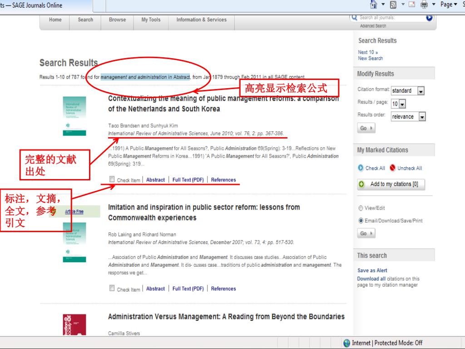This screenshot has width=465, height=349.
Task: Open References of Contextualizing article
Action: pos(223,180)
